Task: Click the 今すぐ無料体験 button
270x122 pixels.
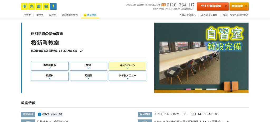Action: coord(213,6)
